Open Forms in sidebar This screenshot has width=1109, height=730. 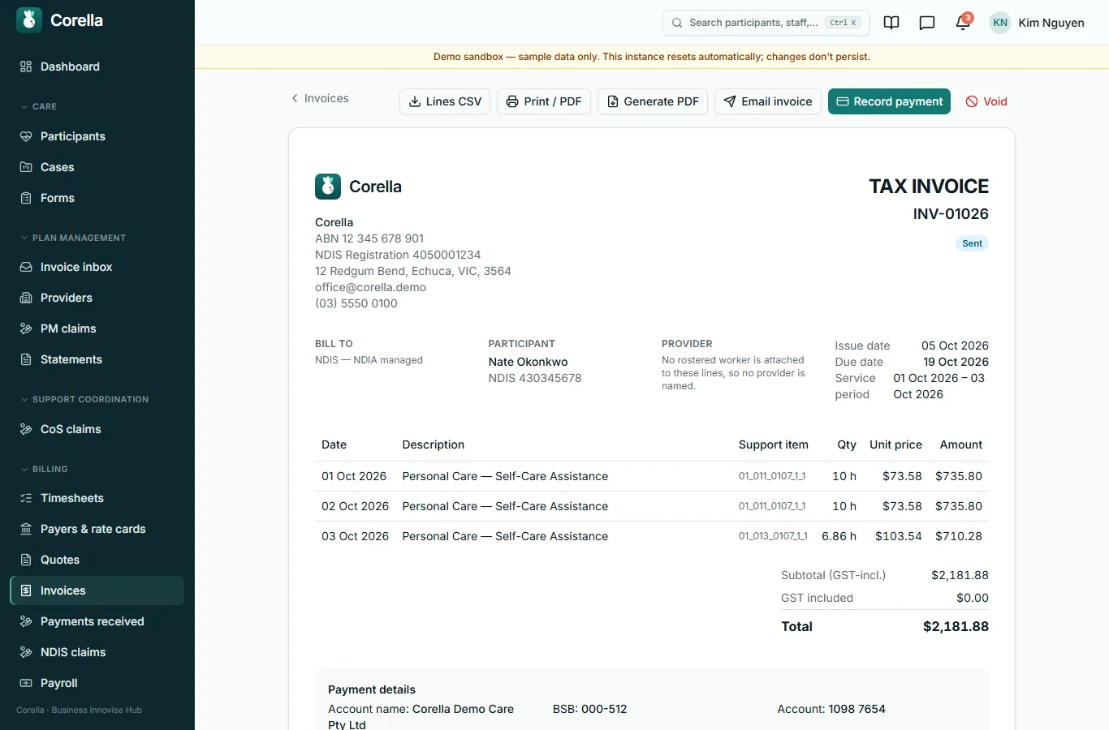(97, 198)
